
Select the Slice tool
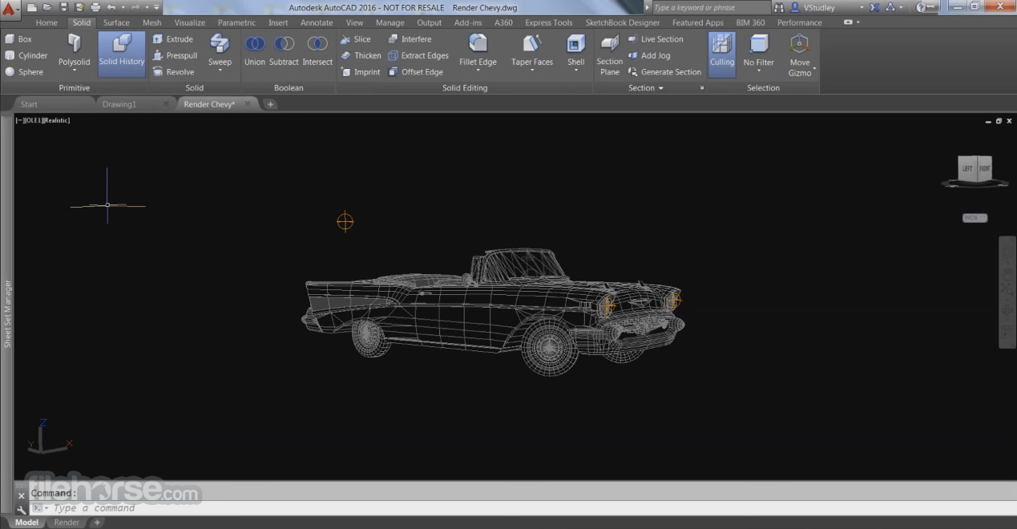point(355,38)
